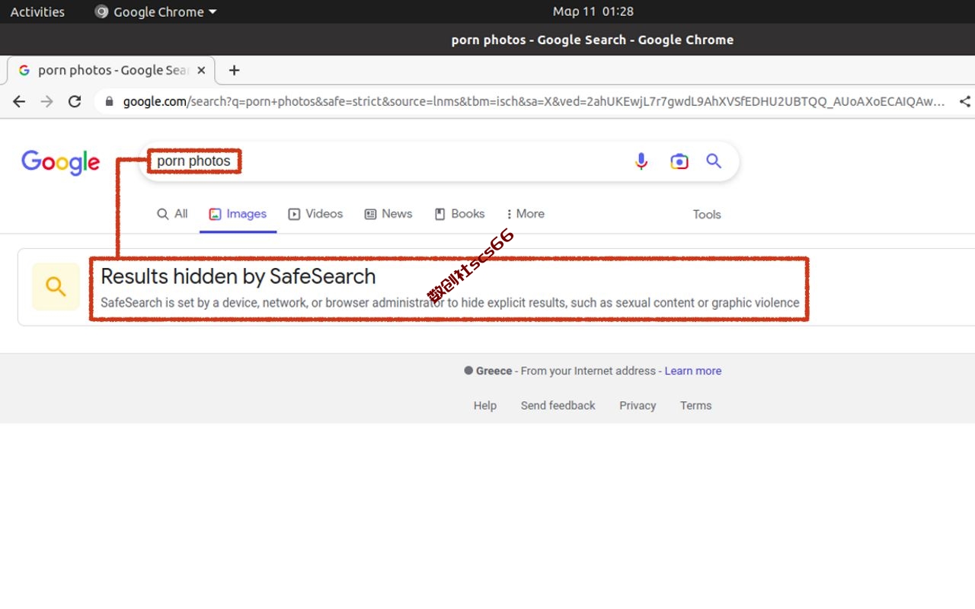Open the Videos tab

coord(315,214)
